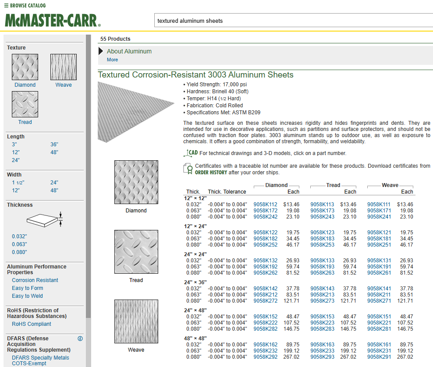Viewport: 433px width, 367px height.
Task: Filter length by 48"
Action: pos(54,152)
